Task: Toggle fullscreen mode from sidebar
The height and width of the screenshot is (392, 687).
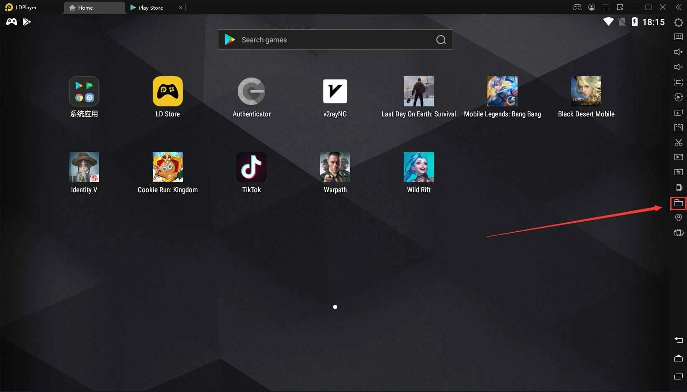Action: pyautogui.click(x=678, y=82)
